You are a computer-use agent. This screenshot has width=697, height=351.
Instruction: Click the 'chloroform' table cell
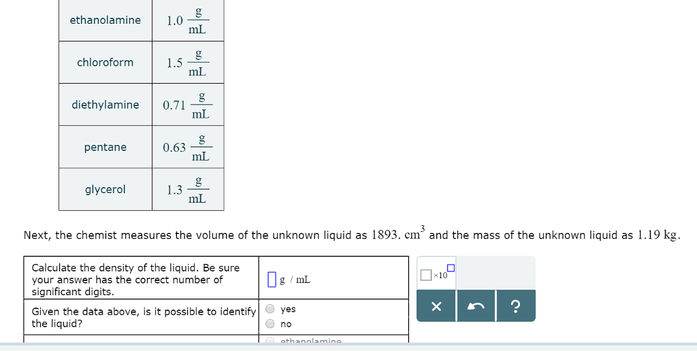pos(106,62)
